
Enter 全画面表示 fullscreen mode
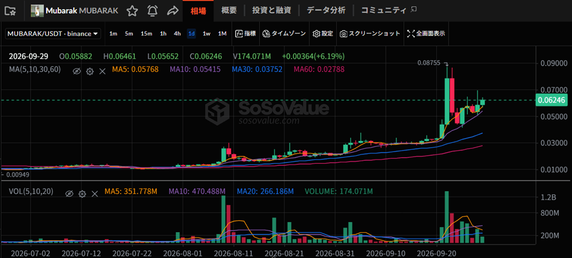click(426, 34)
